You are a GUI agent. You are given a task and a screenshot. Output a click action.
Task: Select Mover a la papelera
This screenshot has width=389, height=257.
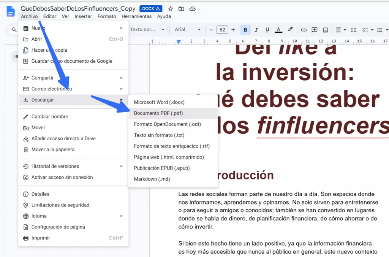point(73,149)
